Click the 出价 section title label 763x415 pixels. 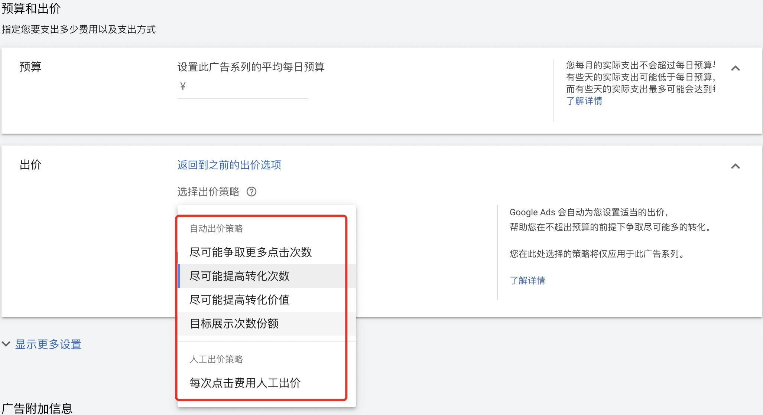(30, 165)
